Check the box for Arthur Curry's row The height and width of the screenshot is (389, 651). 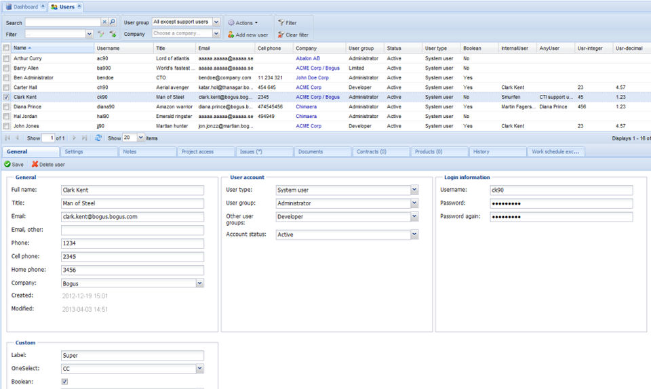(7, 58)
